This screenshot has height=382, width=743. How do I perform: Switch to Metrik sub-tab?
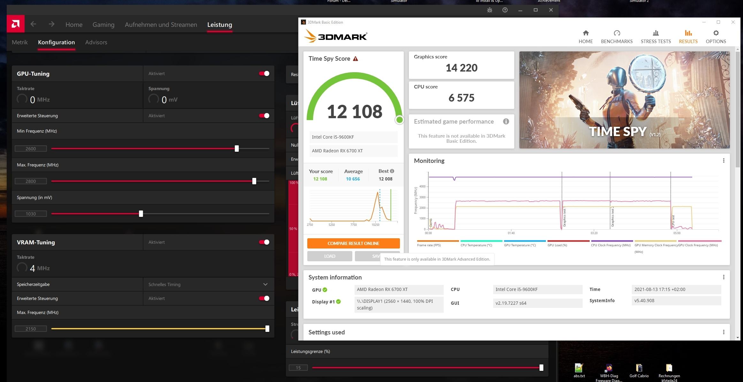click(20, 42)
